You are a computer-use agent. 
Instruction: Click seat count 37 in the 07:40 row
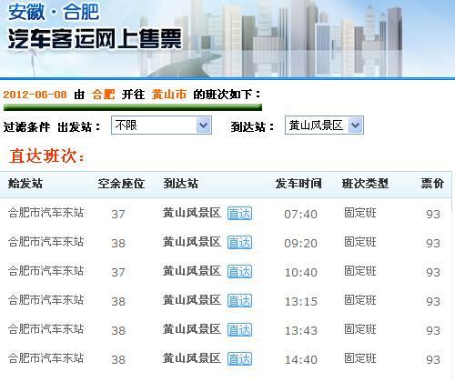pos(118,215)
